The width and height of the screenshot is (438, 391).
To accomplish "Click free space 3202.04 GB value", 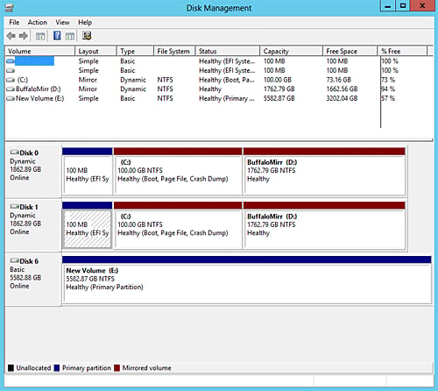I will (x=342, y=98).
